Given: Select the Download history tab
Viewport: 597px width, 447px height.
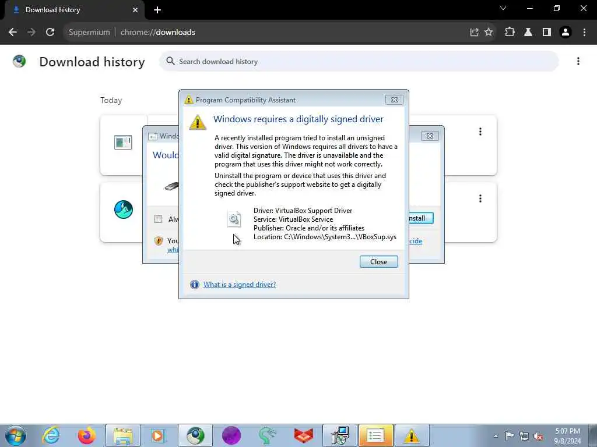Looking at the screenshot, I should pyautogui.click(x=74, y=10).
